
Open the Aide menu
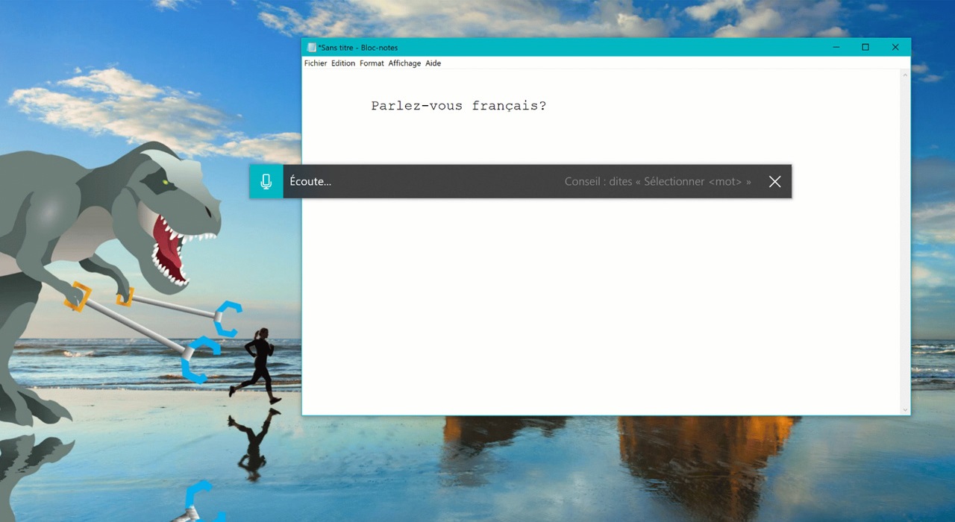433,63
